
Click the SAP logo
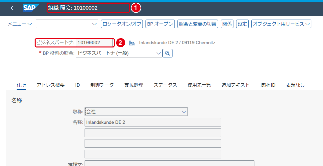tap(32, 8)
